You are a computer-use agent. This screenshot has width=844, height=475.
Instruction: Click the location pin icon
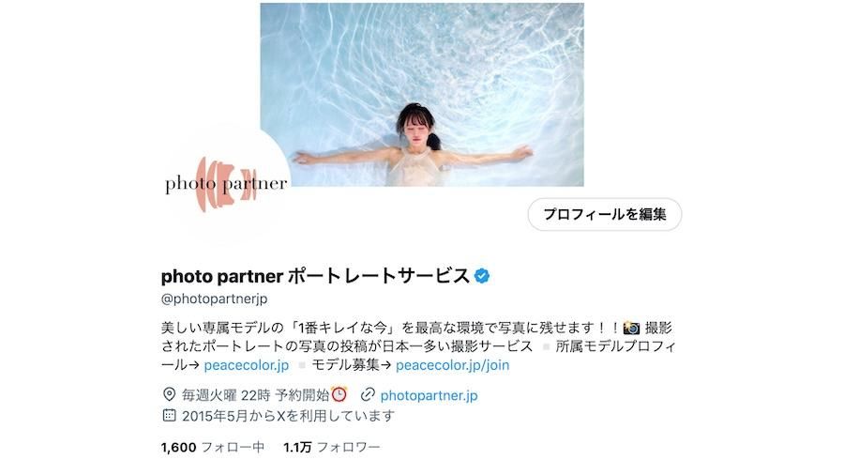[169, 395]
